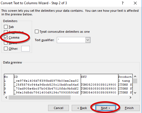Click the help question mark icon
Screen dimensions: 142x113
pos(123,3)
